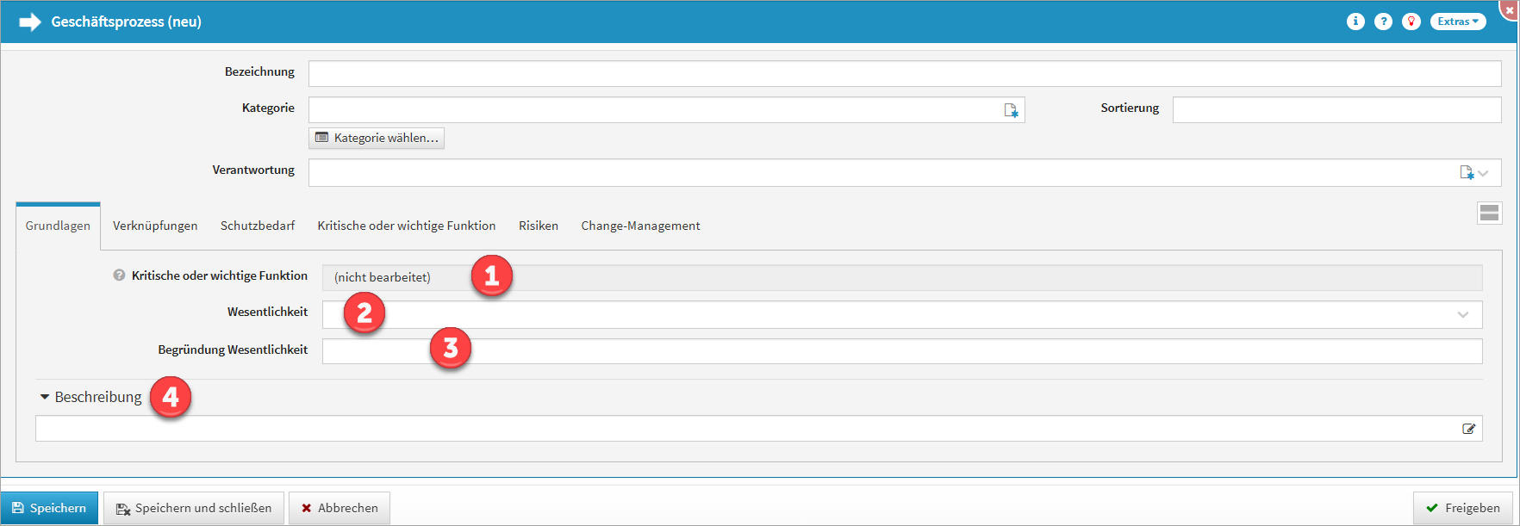Open help via question mark icon

[x=1383, y=22]
